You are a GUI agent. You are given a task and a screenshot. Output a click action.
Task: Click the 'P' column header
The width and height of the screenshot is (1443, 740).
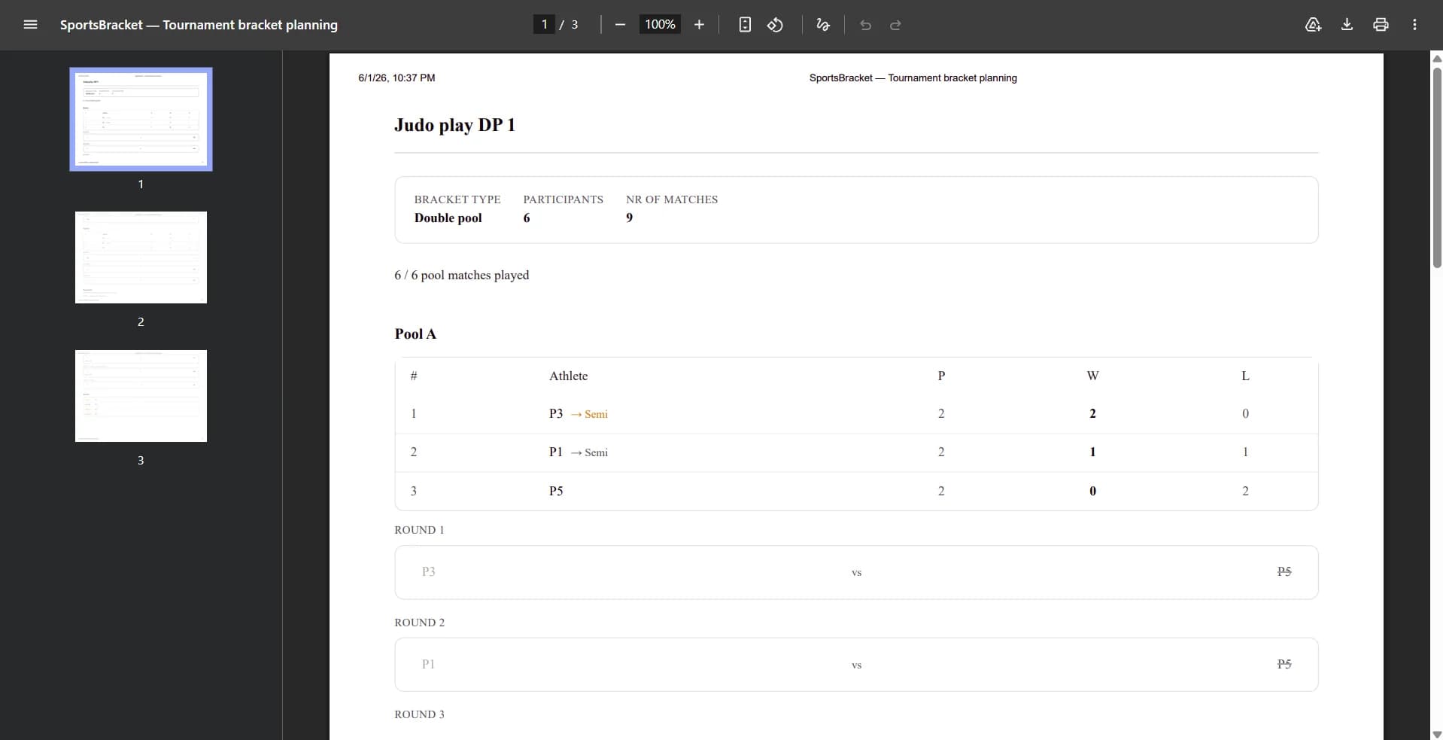[x=941, y=376]
